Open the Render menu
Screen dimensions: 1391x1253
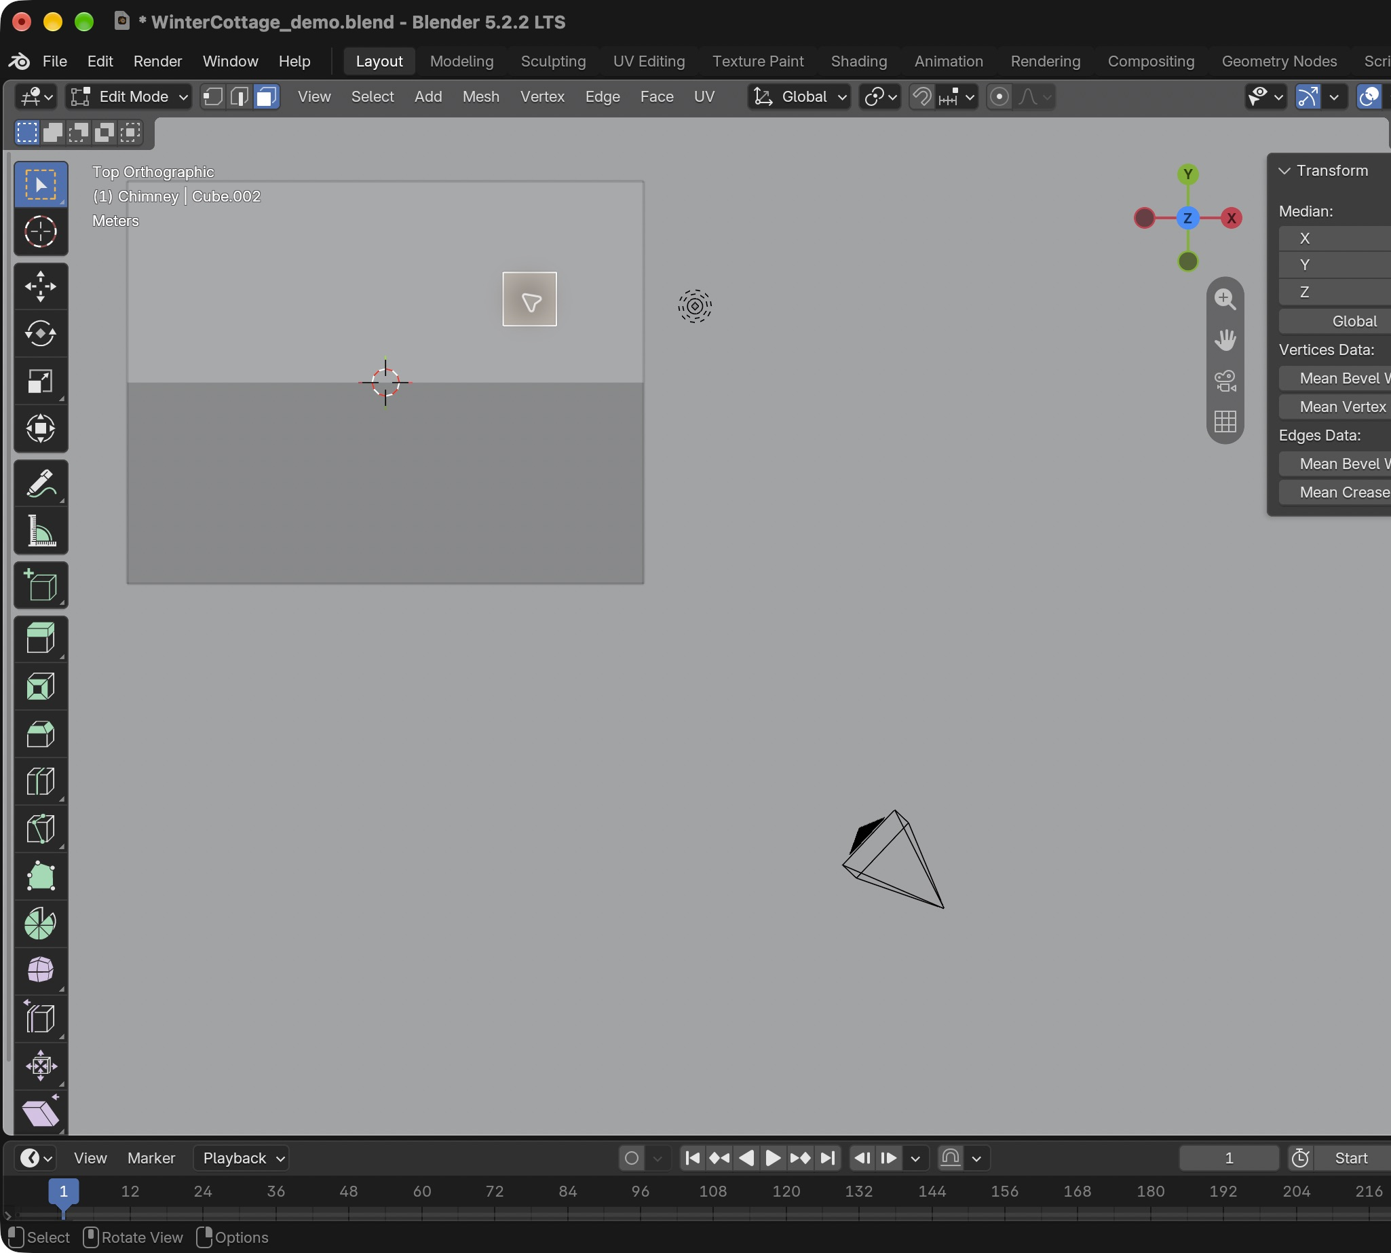click(x=157, y=61)
